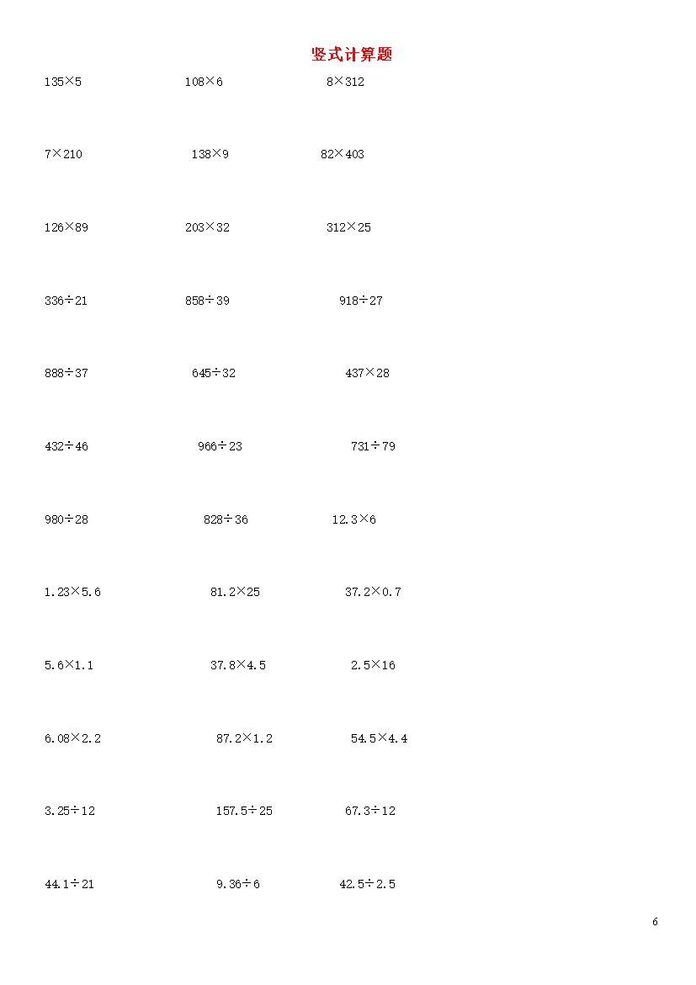This screenshot has width=696, height=985.
Task: Click the division 157.5÷25
Action: coord(244,811)
